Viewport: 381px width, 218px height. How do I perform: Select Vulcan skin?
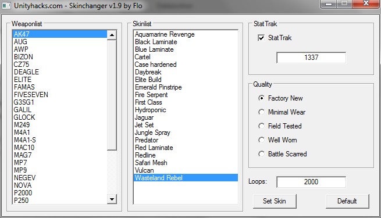pos(186,170)
